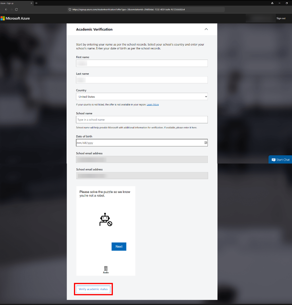This screenshot has height=305, width=292.
Task: Open the date picker calendar icon
Action: (205, 143)
